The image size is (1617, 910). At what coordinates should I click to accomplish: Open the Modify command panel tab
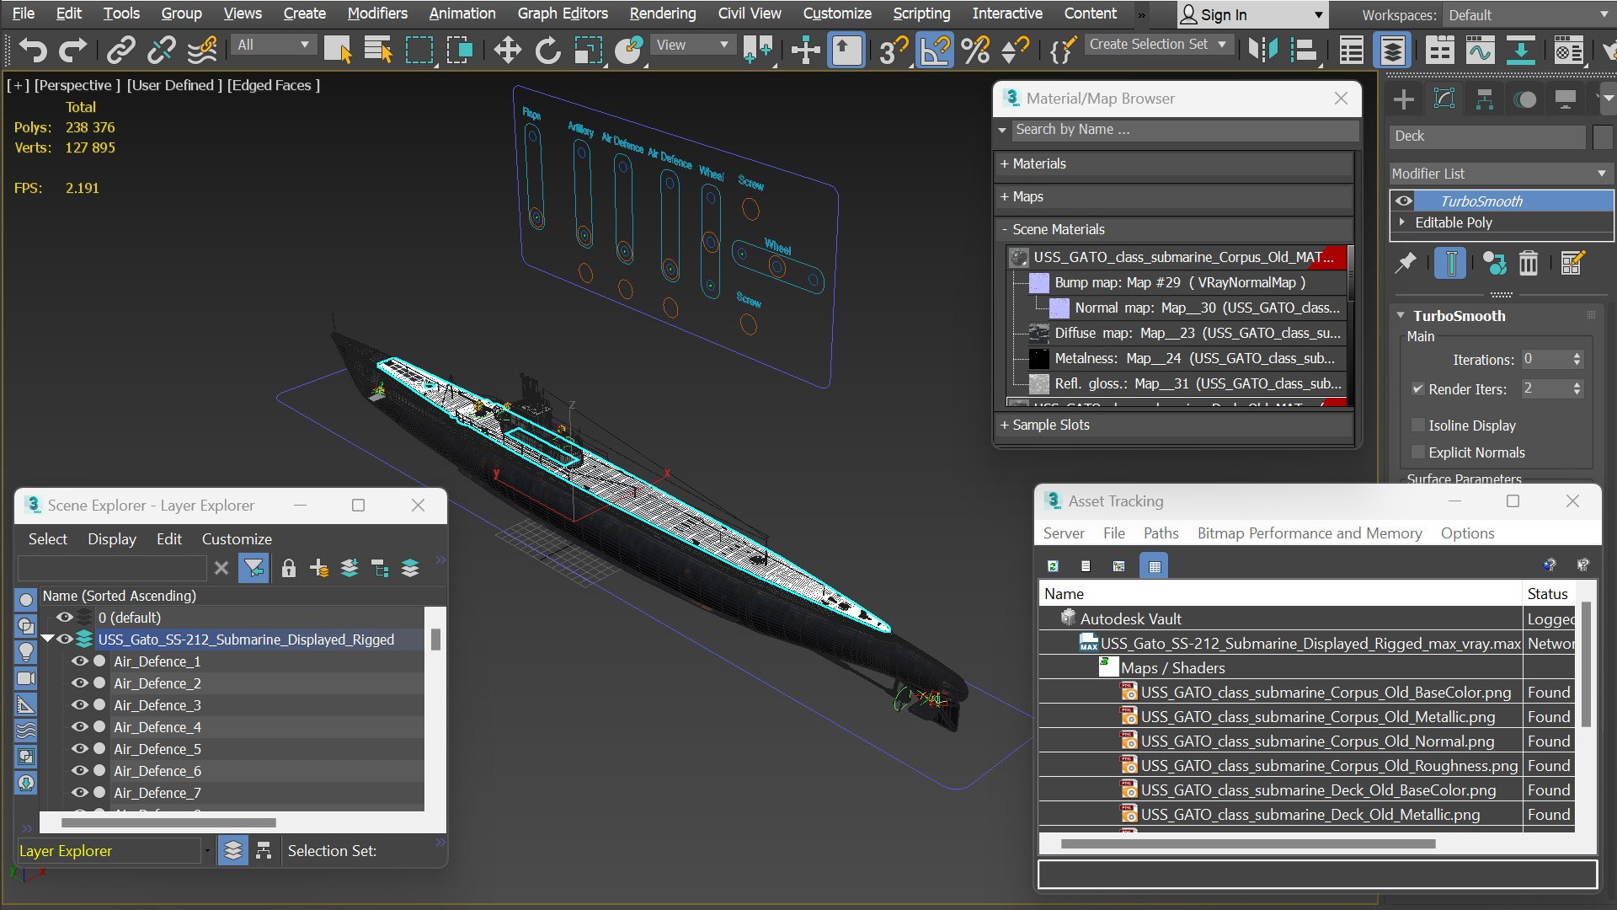pyautogui.click(x=1444, y=99)
